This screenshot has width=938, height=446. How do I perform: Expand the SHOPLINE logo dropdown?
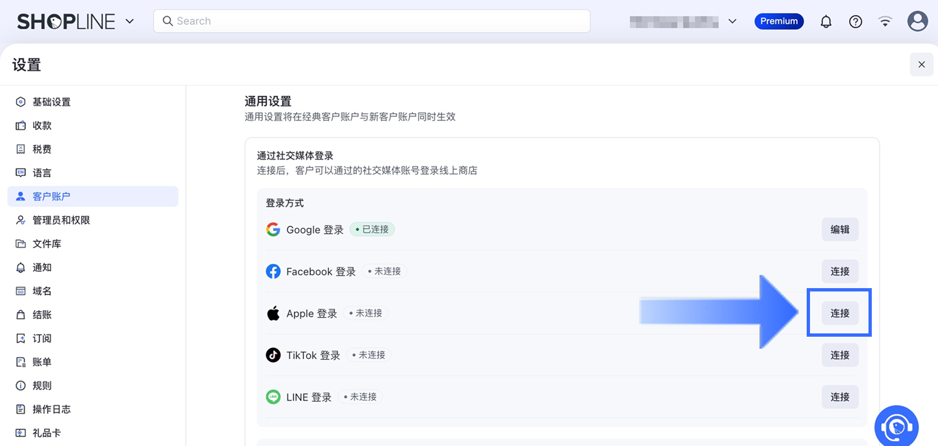click(x=130, y=22)
